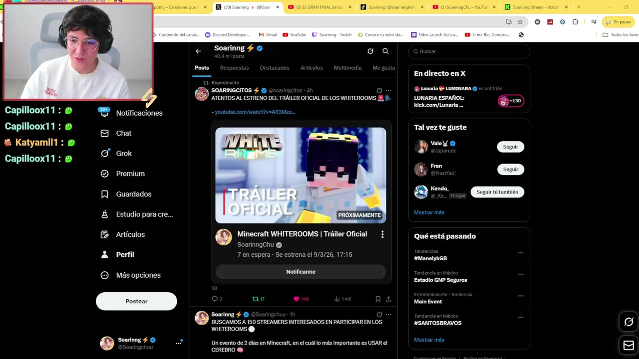Open Artículos in the sidebar
This screenshot has width=639, height=359.
pyautogui.click(x=123, y=234)
